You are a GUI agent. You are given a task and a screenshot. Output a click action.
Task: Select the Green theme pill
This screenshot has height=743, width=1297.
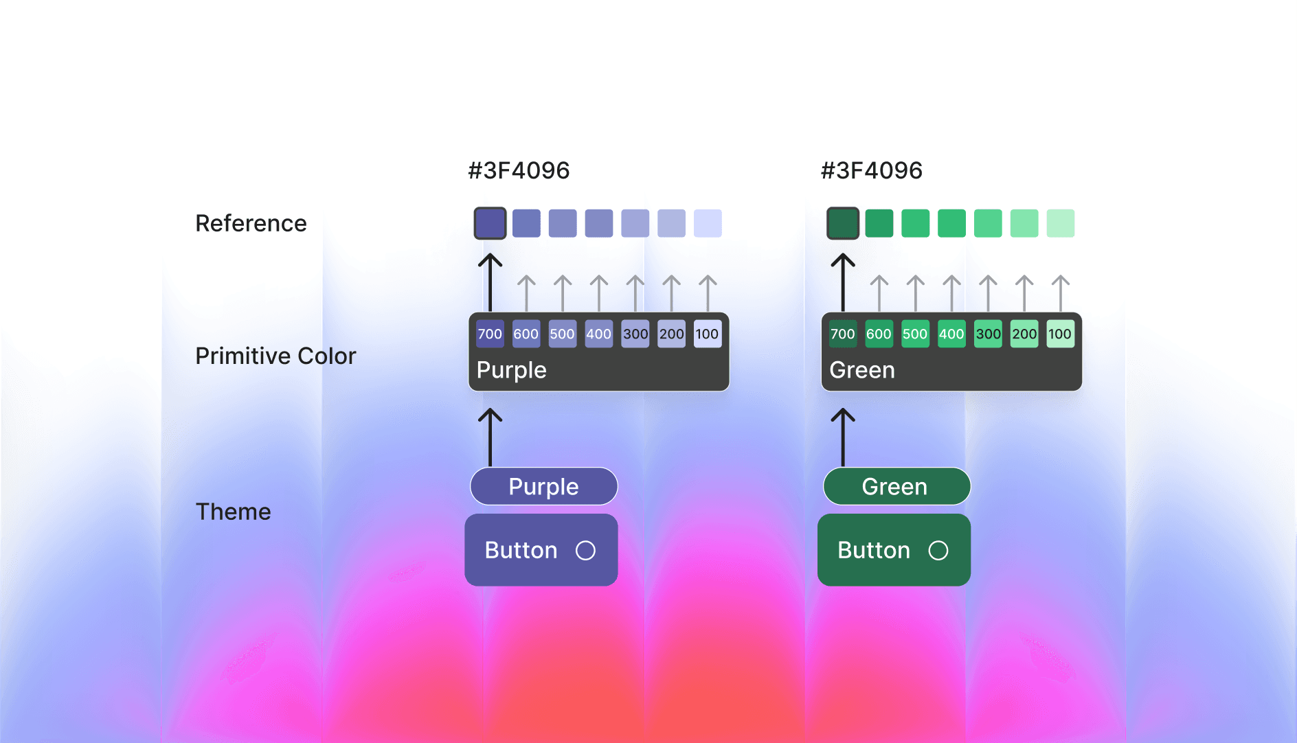[896, 486]
